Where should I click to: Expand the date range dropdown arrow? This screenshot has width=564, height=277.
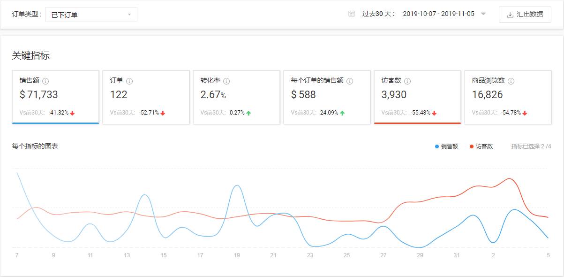tap(483, 14)
